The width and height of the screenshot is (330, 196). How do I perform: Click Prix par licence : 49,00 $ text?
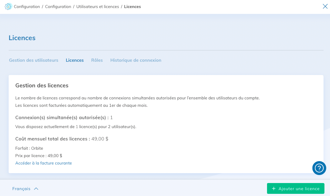[39, 156]
